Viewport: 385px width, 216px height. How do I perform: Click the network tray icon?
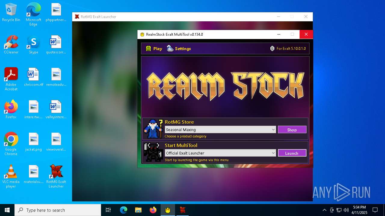[339, 210]
